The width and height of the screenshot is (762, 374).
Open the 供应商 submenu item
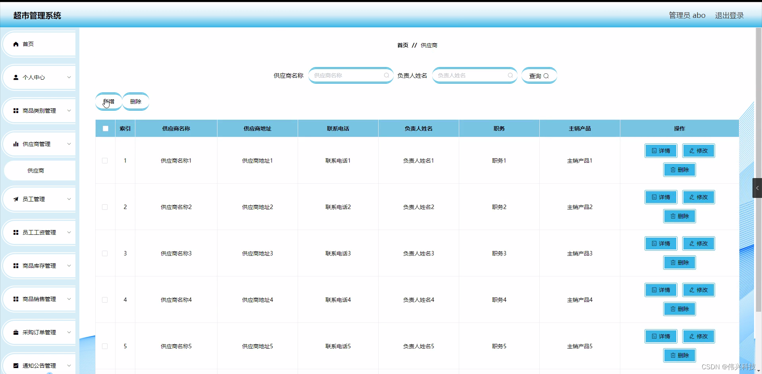tap(35, 171)
